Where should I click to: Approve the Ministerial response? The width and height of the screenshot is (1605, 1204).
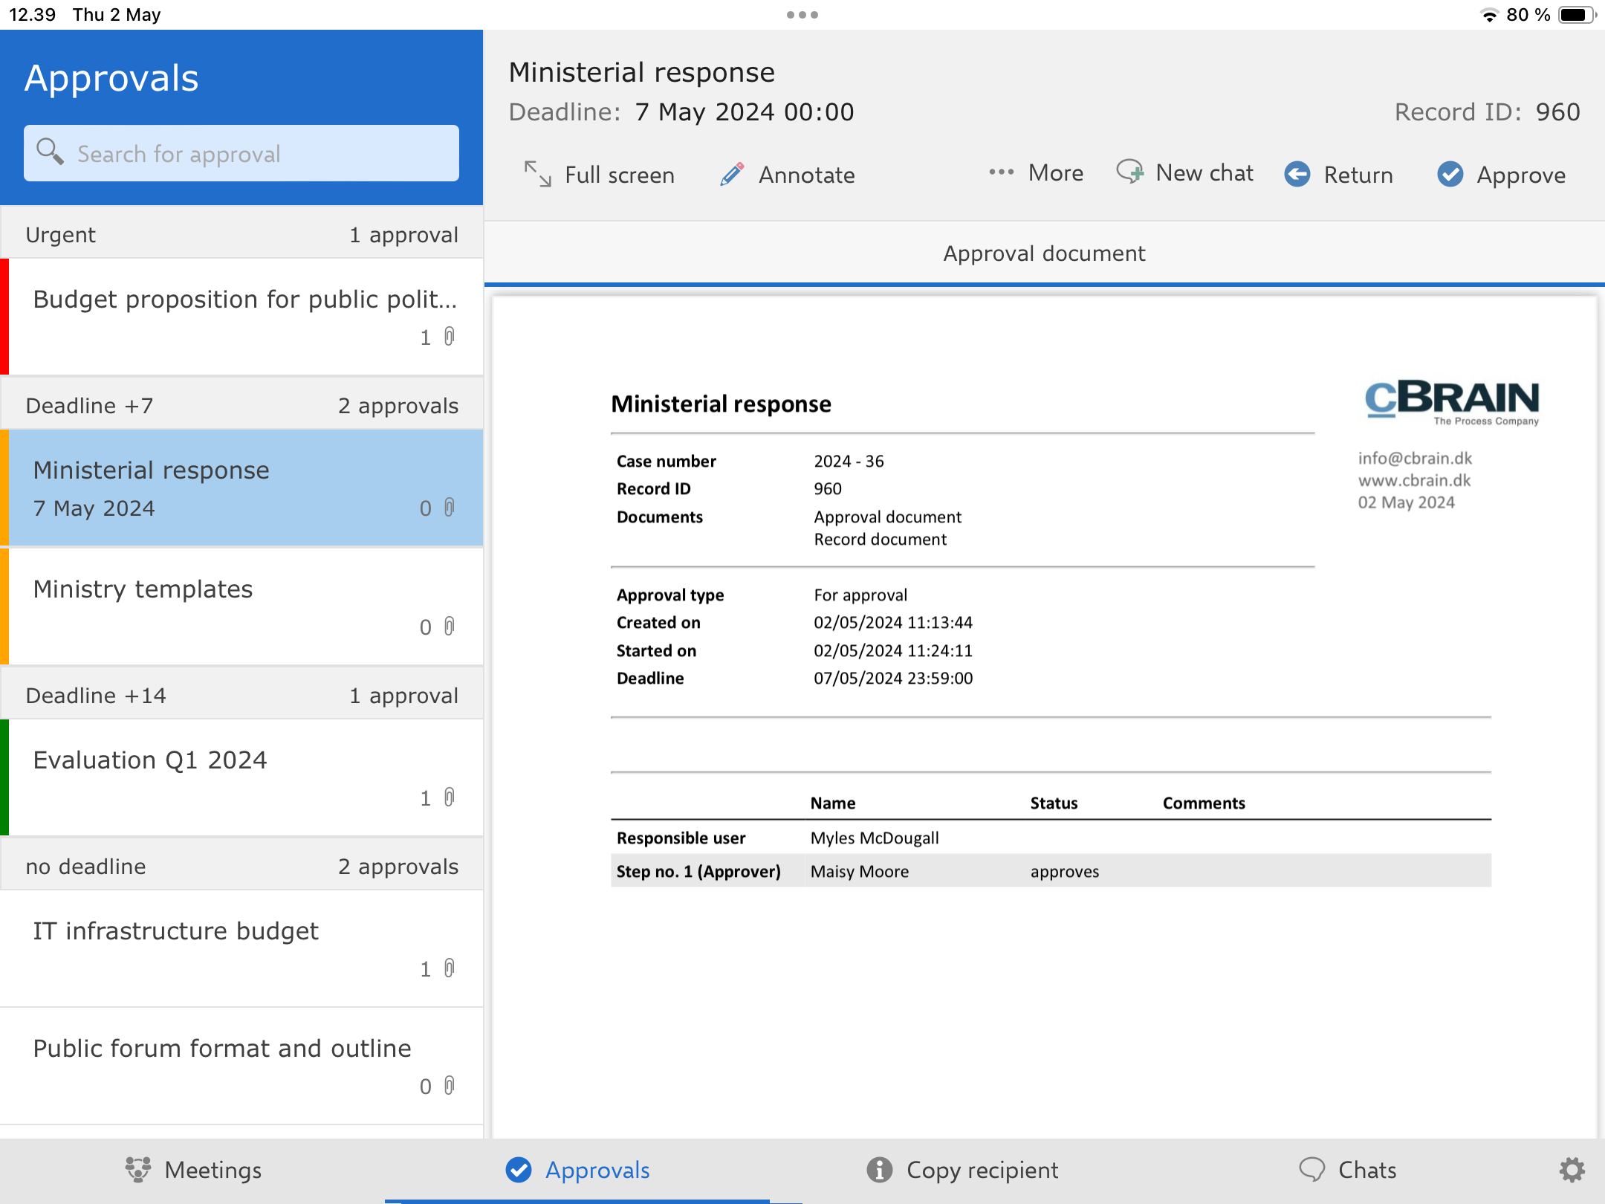[1501, 174]
